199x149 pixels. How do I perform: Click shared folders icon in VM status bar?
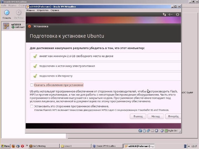click(152, 131)
